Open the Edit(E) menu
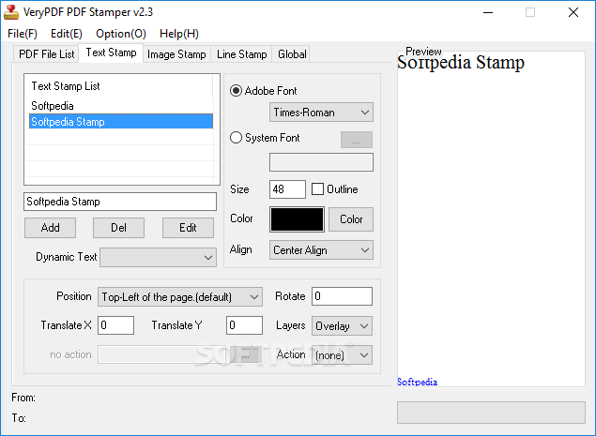Image resolution: width=596 pixels, height=436 pixels. (x=67, y=34)
